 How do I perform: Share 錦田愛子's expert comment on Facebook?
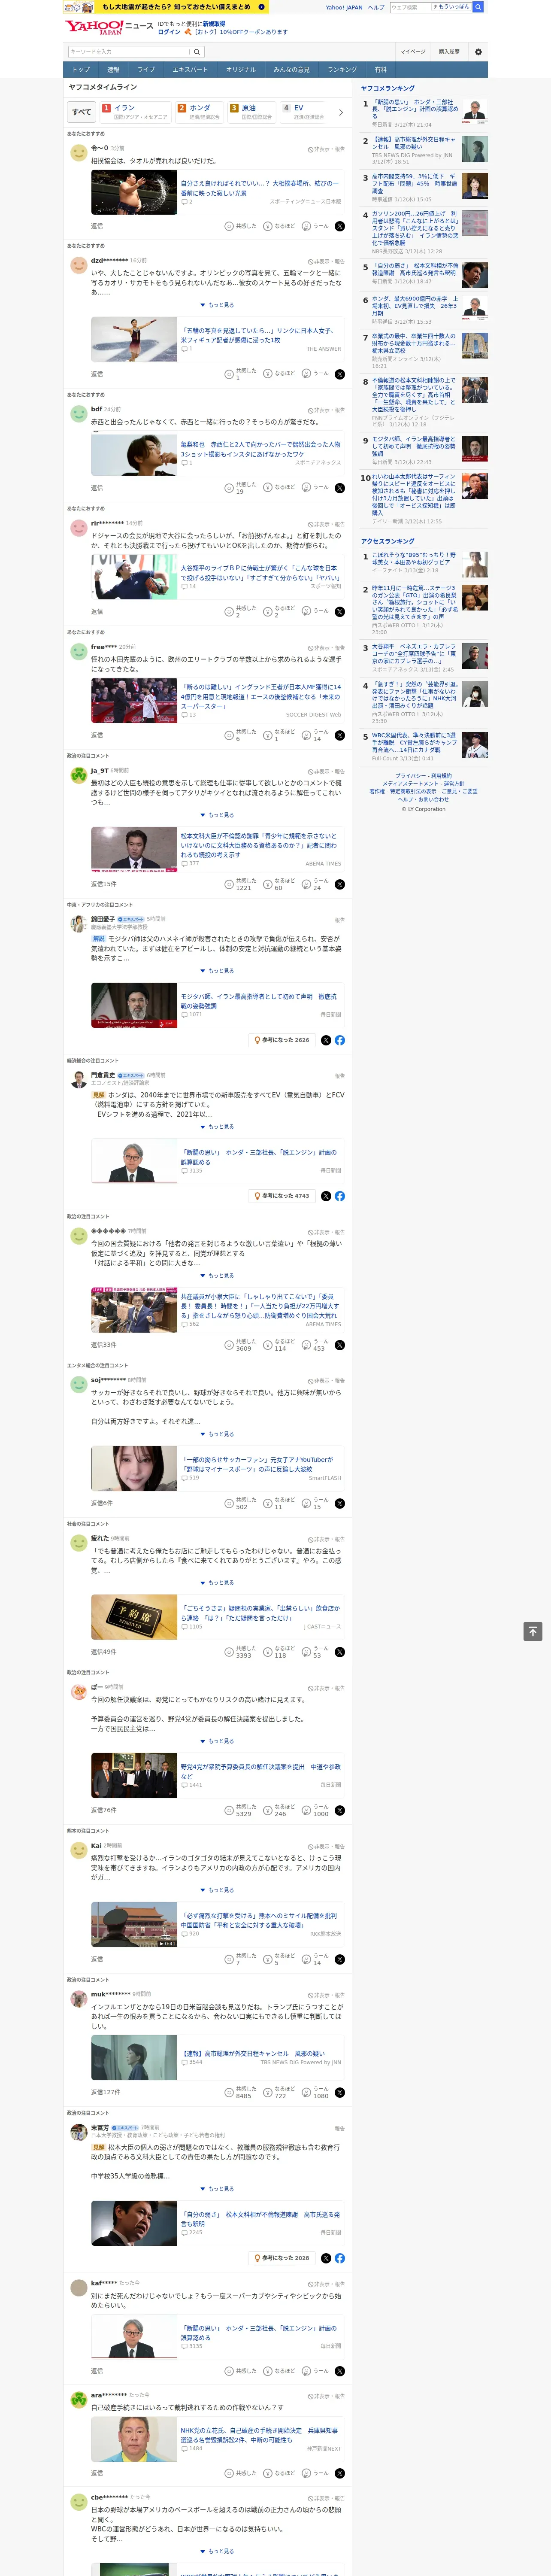tap(340, 1040)
